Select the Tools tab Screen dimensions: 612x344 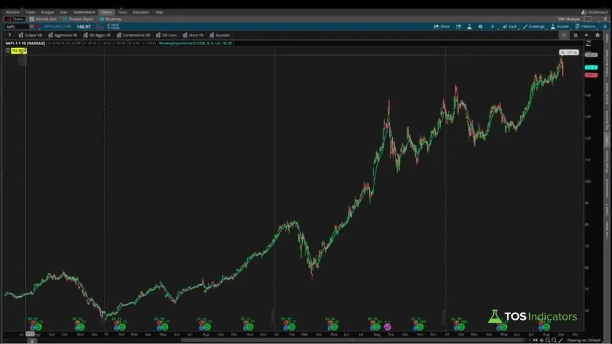pos(122,12)
